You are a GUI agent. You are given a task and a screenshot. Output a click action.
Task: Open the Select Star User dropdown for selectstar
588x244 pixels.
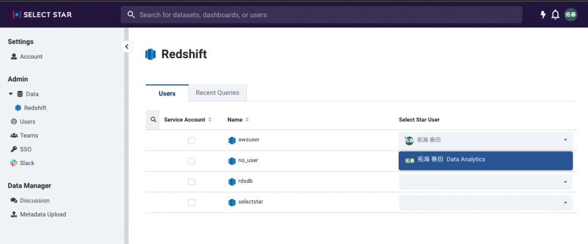click(486, 202)
